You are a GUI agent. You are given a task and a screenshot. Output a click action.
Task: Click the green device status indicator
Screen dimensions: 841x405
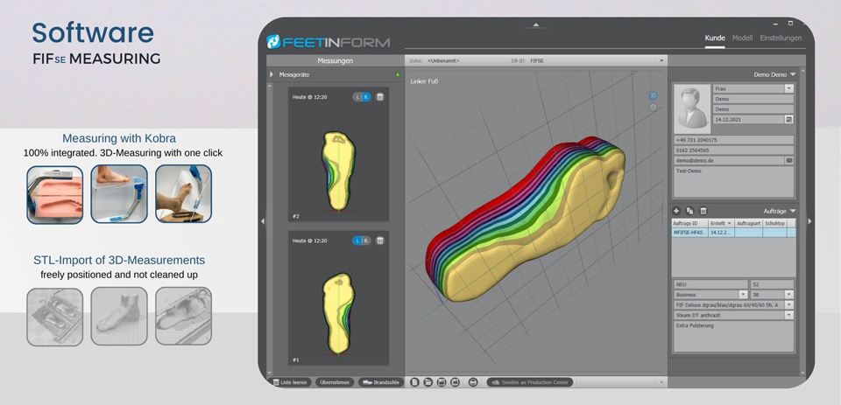pos(398,74)
